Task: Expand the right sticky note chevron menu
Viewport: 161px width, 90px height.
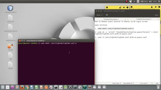Action: (156, 7)
